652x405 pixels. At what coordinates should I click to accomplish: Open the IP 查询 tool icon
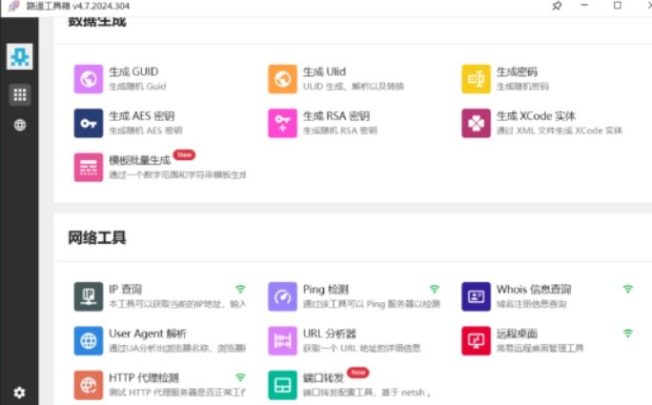(x=88, y=296)
